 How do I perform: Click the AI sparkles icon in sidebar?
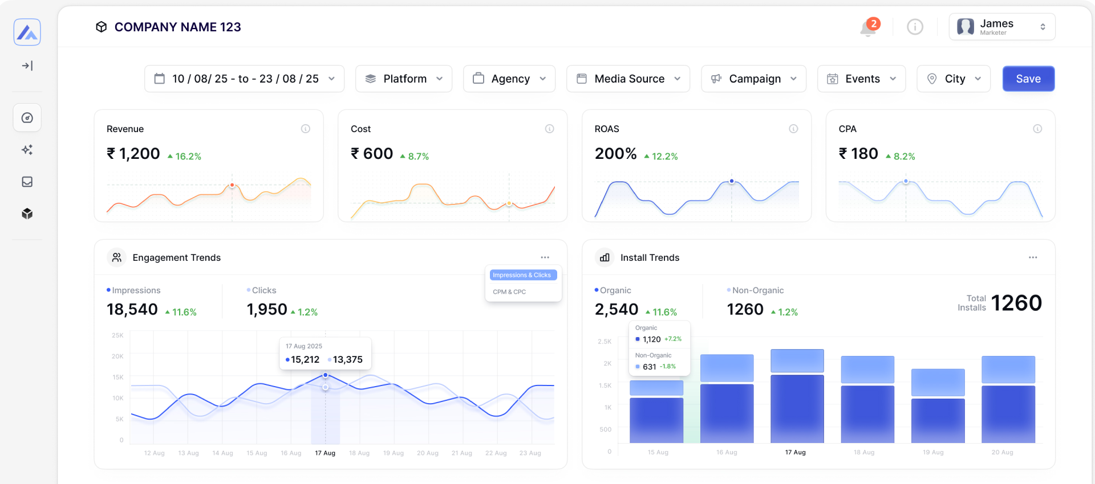27,150
